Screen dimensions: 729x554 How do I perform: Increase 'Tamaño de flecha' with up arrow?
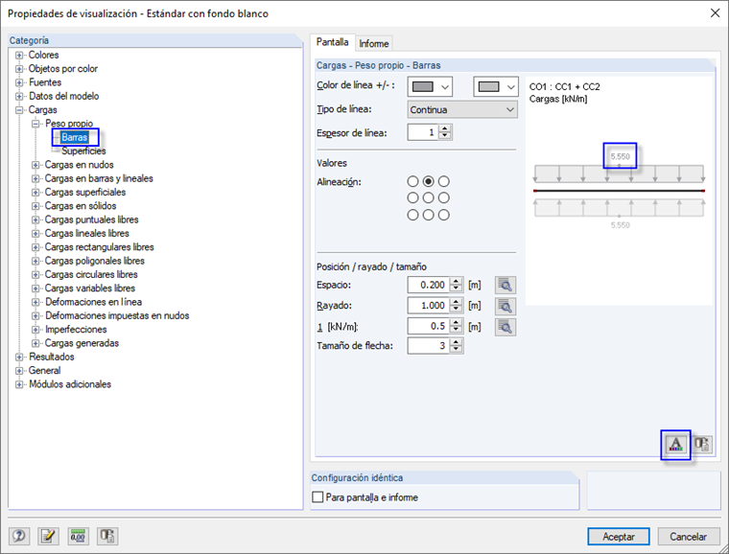tap(457, 342)
